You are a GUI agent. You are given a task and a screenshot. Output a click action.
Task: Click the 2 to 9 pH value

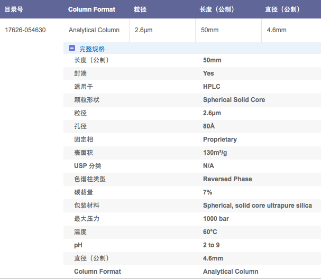click(x=211, y=245)
